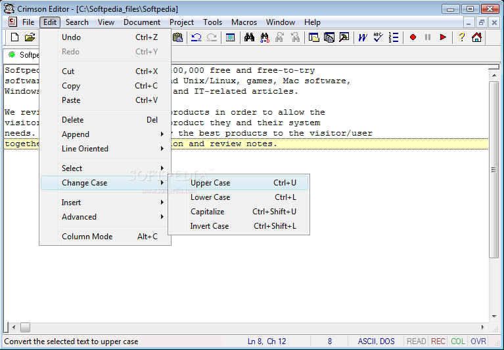Toggle the output window toolbar icon
Screen dimensions: 504x350
click(329, 37)
